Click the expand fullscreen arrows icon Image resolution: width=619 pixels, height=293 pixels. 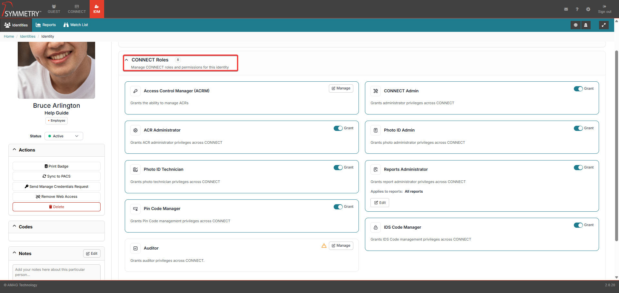tap(604, 25)
